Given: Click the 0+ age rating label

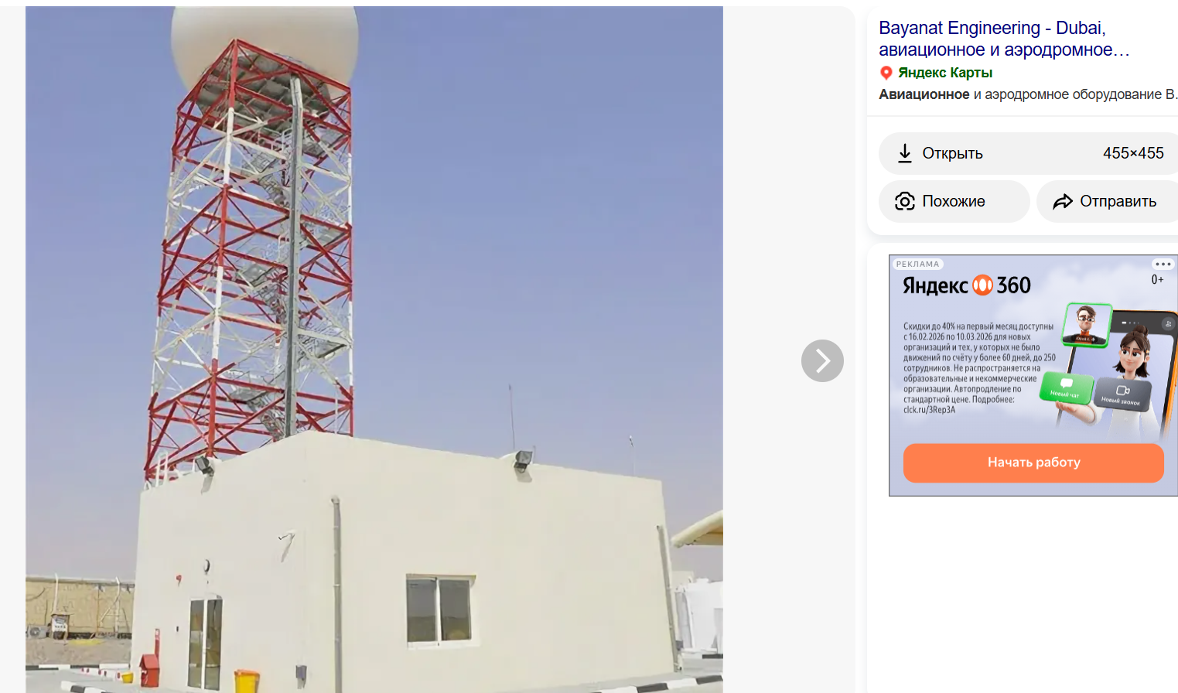Looking at the screenshot, I should coord(1157,280).
